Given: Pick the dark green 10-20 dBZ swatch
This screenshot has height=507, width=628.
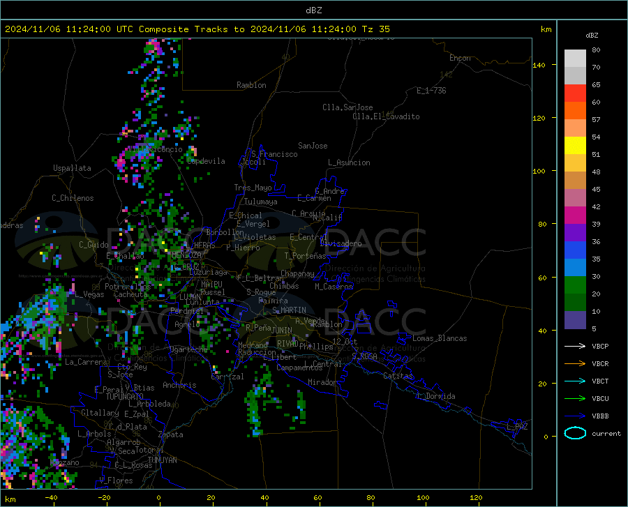Looking at the screenshot, I should point(575,303).
